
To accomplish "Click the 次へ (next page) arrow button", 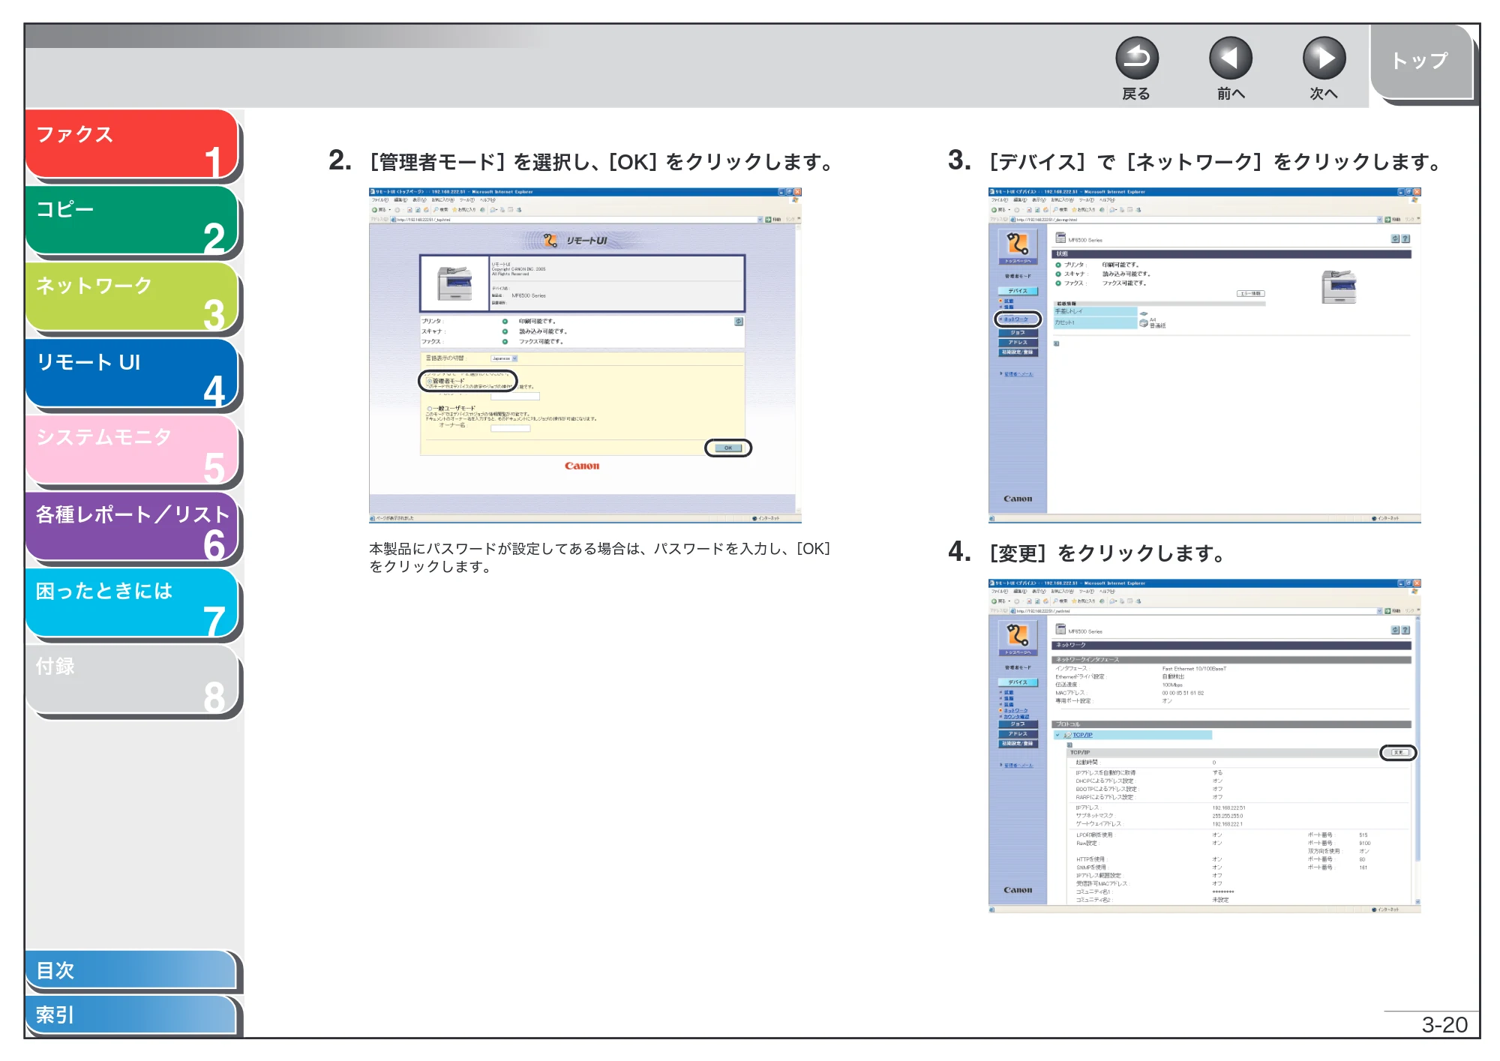I will tap(1324, 58).
